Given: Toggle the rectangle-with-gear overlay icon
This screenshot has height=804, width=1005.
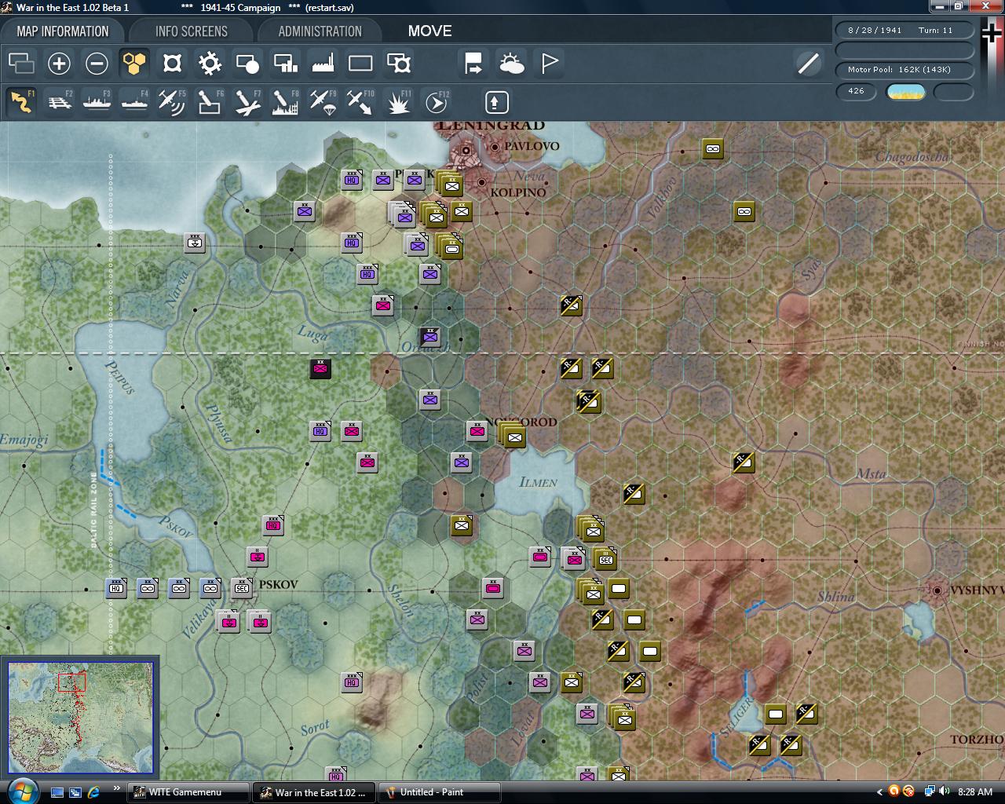Looking at the screenshot, I should click(x=398, y=63).
